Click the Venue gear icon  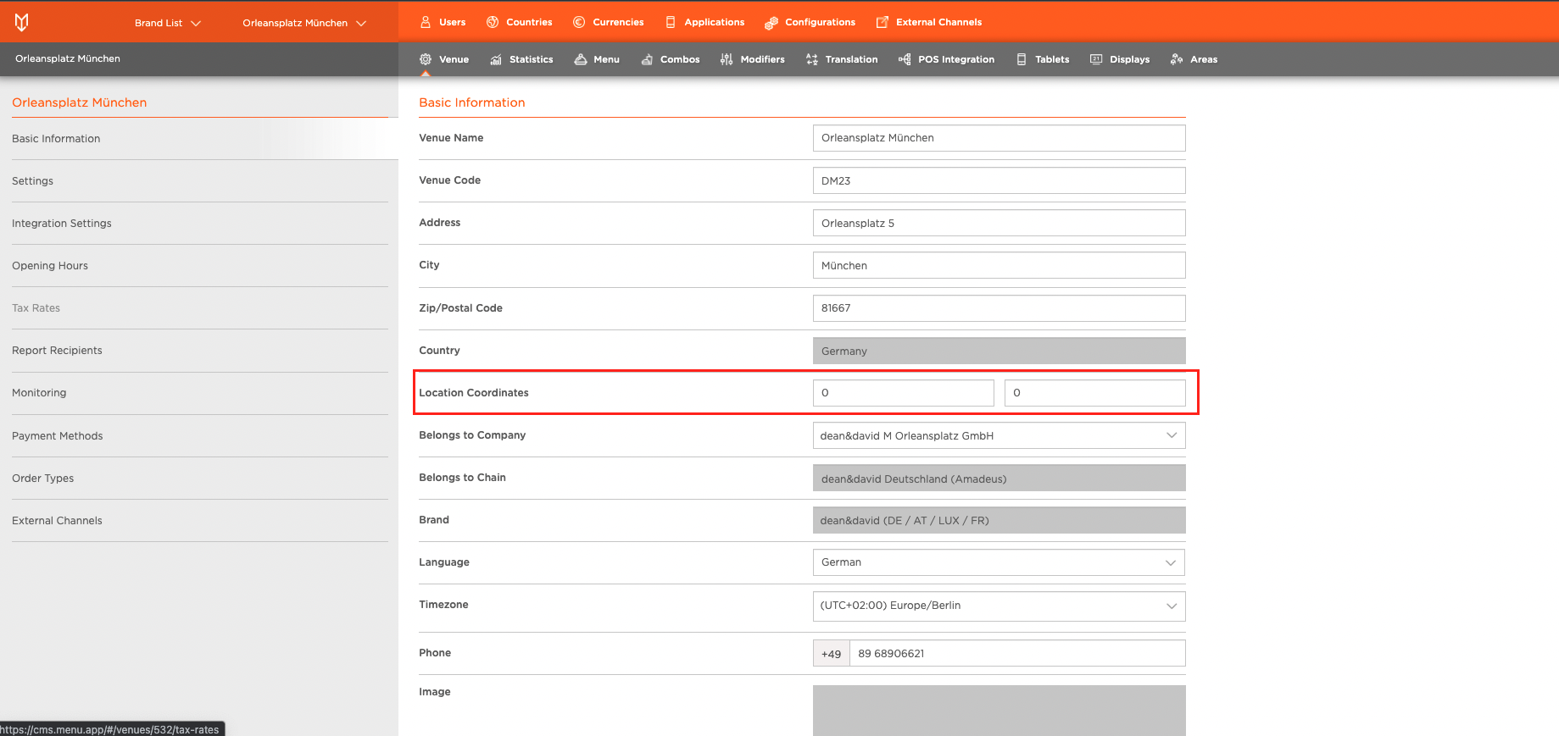coord(426,59)
